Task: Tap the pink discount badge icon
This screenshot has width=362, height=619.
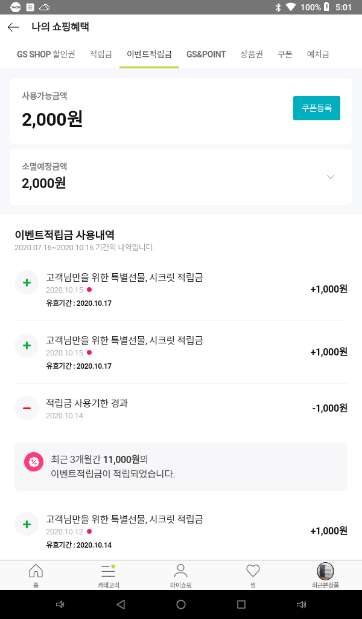Action: point(34,462)
